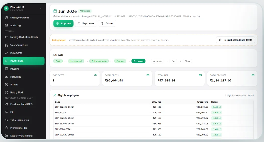Click the Pull attendance lifecycle step

(99, 61)
